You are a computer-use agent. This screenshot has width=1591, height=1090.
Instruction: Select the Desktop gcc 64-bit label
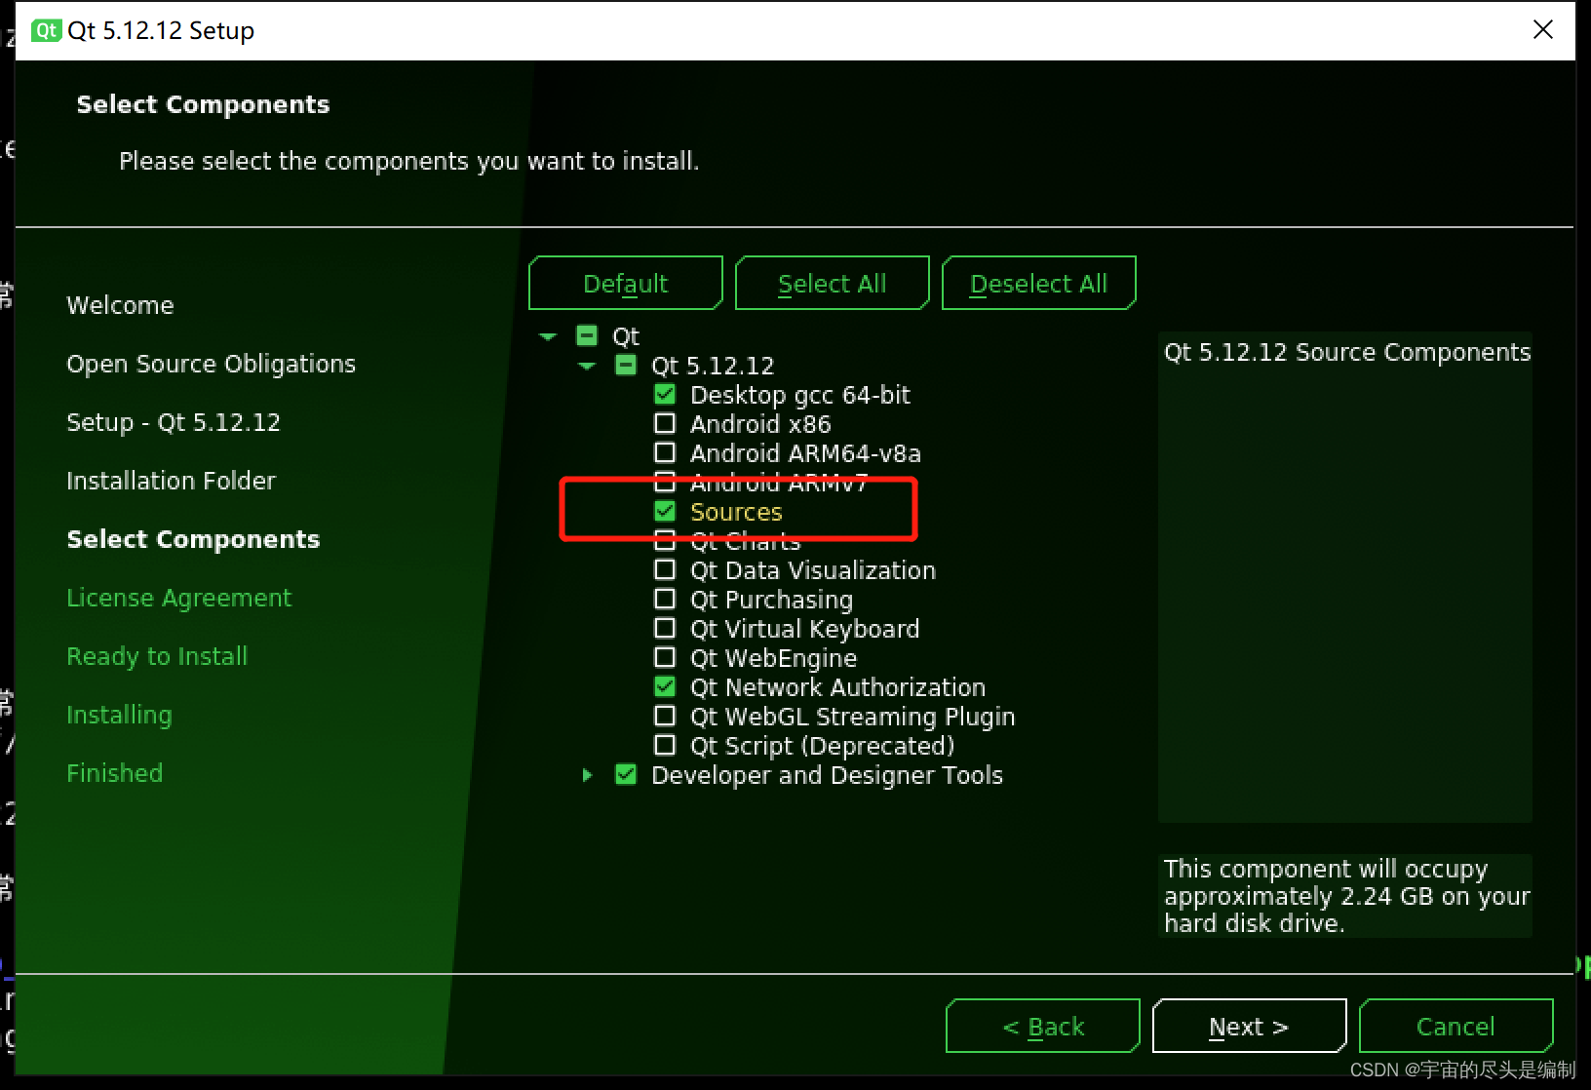point(799,395)
